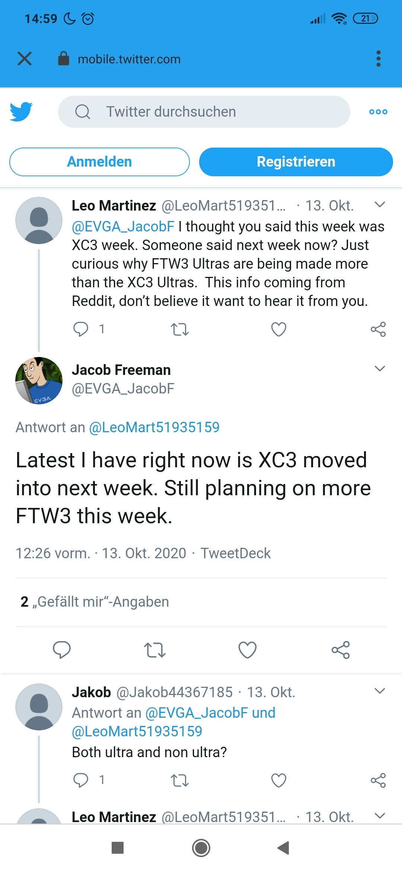Open Twitter's more options dots

coord(378,112)
